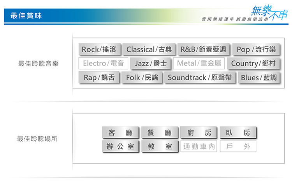Click the 廚房 listening place tag

point(199,132)
